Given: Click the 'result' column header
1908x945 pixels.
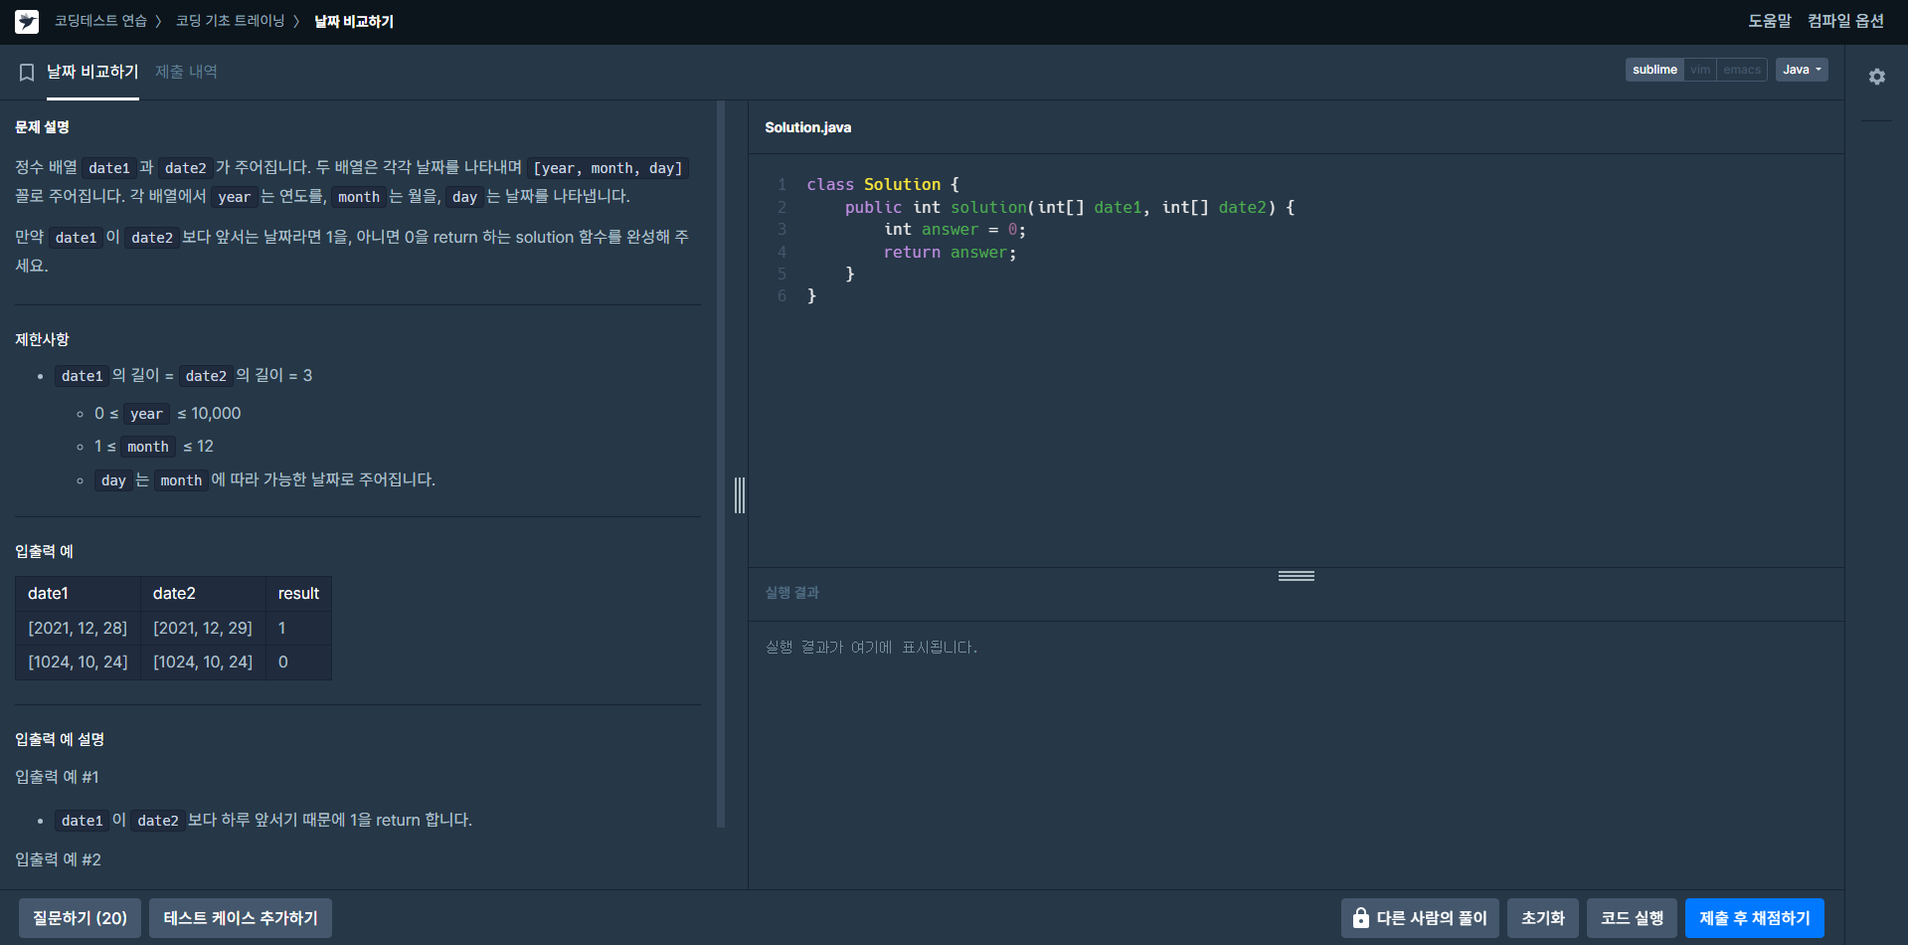Looking at the screenshot, I should [x=298, y=594].
